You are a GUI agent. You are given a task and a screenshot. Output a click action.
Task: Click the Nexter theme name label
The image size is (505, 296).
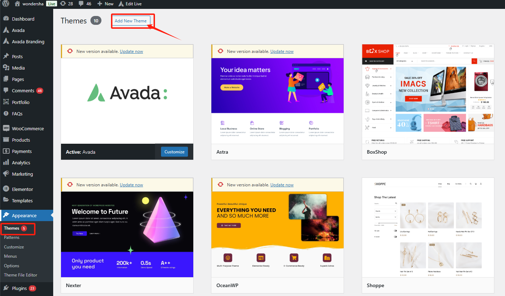(x=73, y=285)
